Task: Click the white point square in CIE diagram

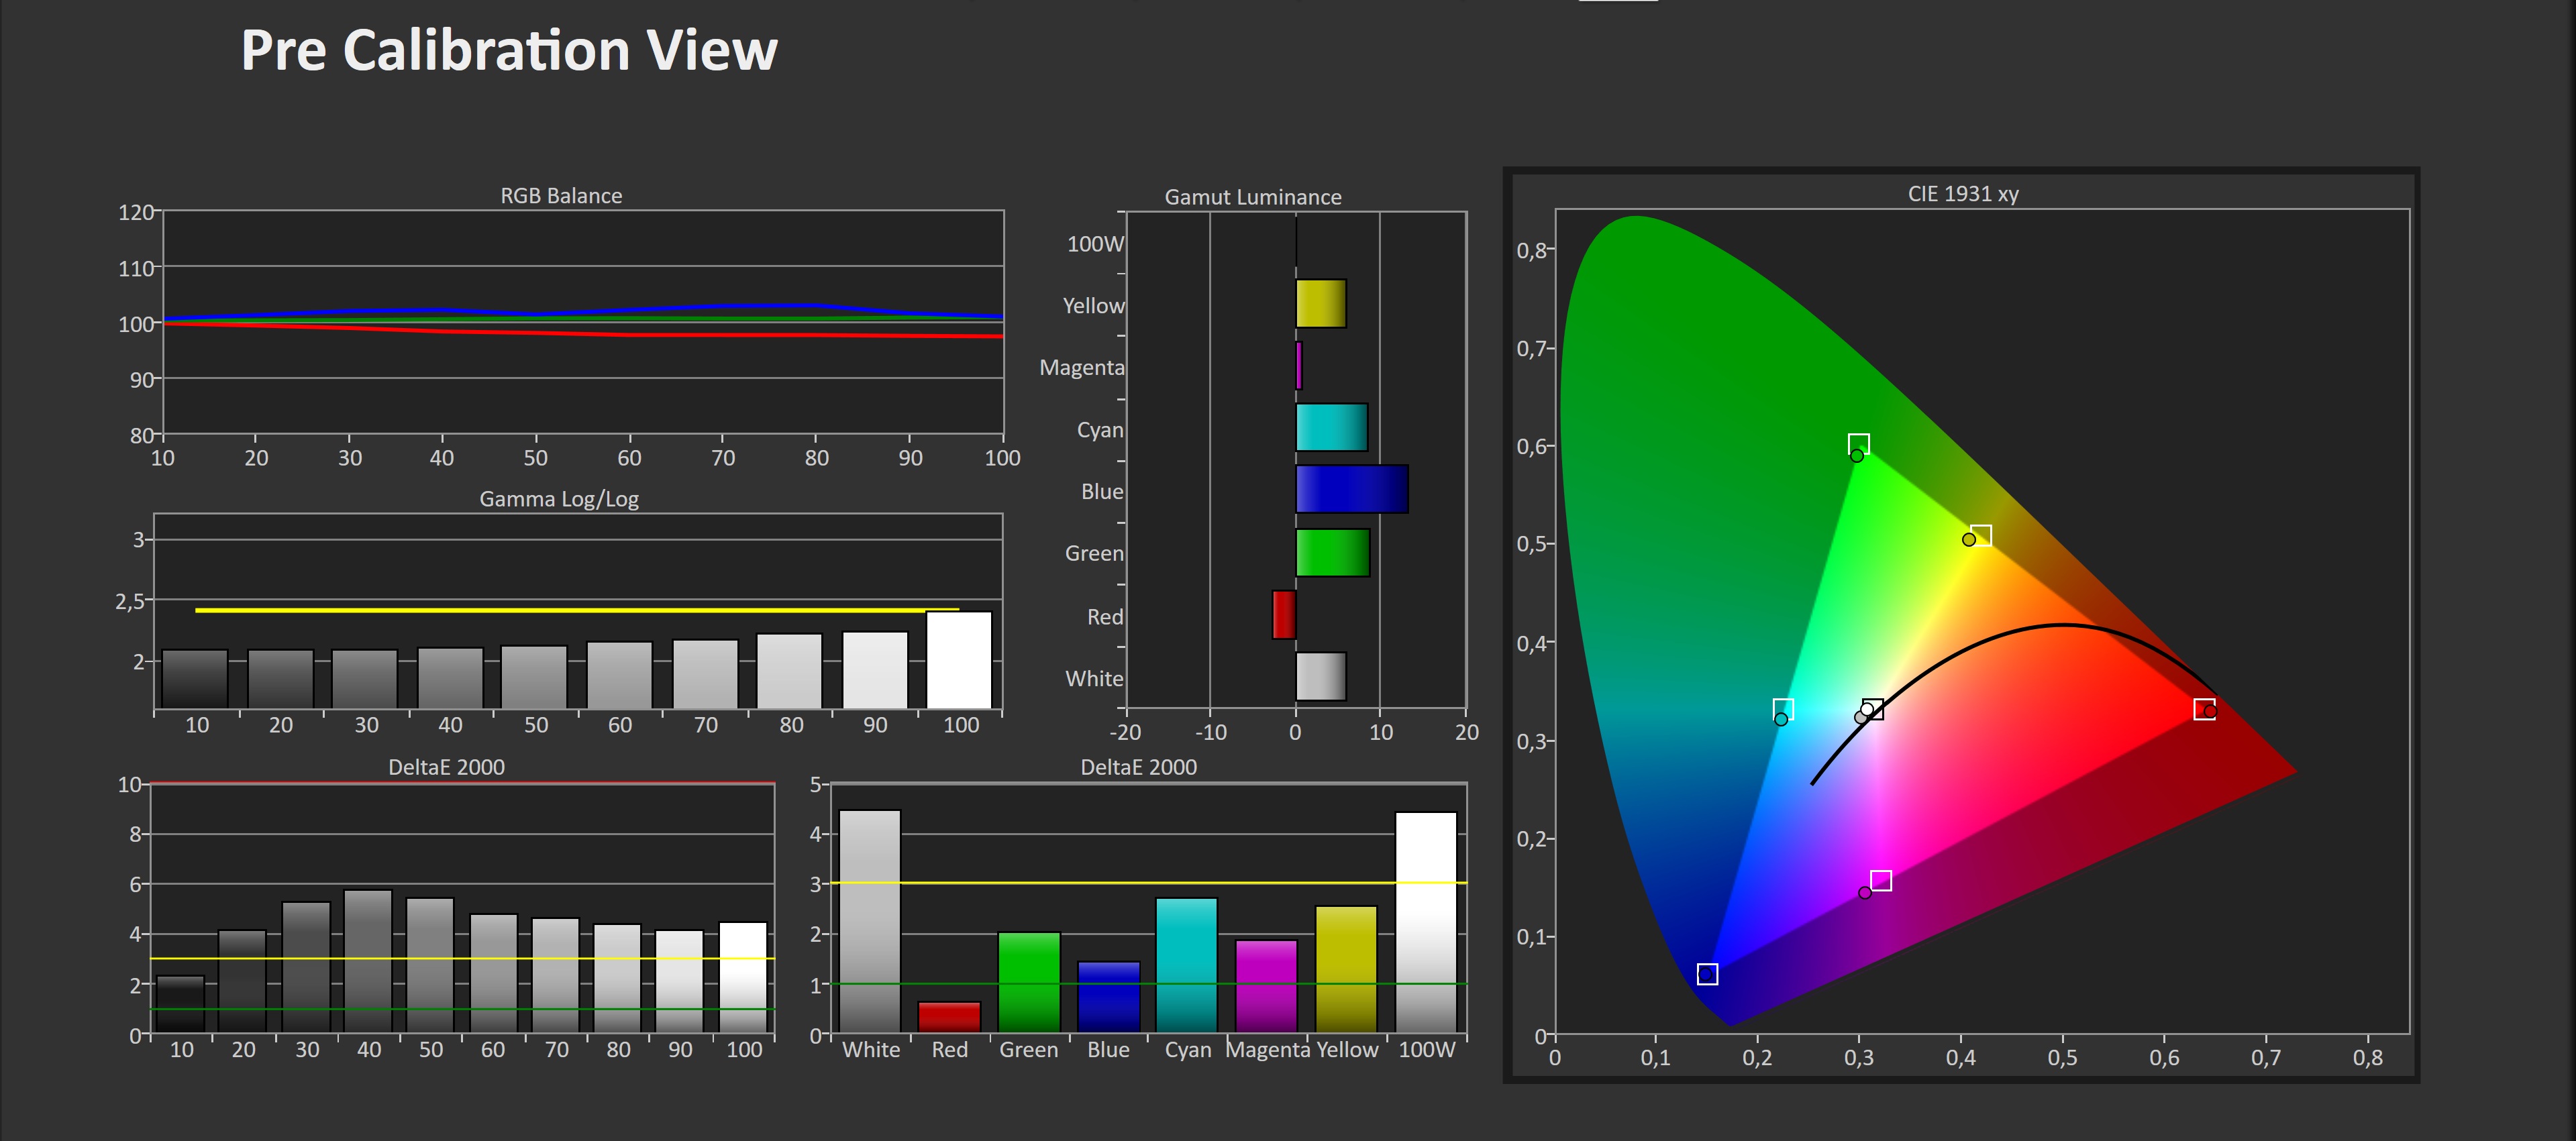Action: (x=1873, y=709)
